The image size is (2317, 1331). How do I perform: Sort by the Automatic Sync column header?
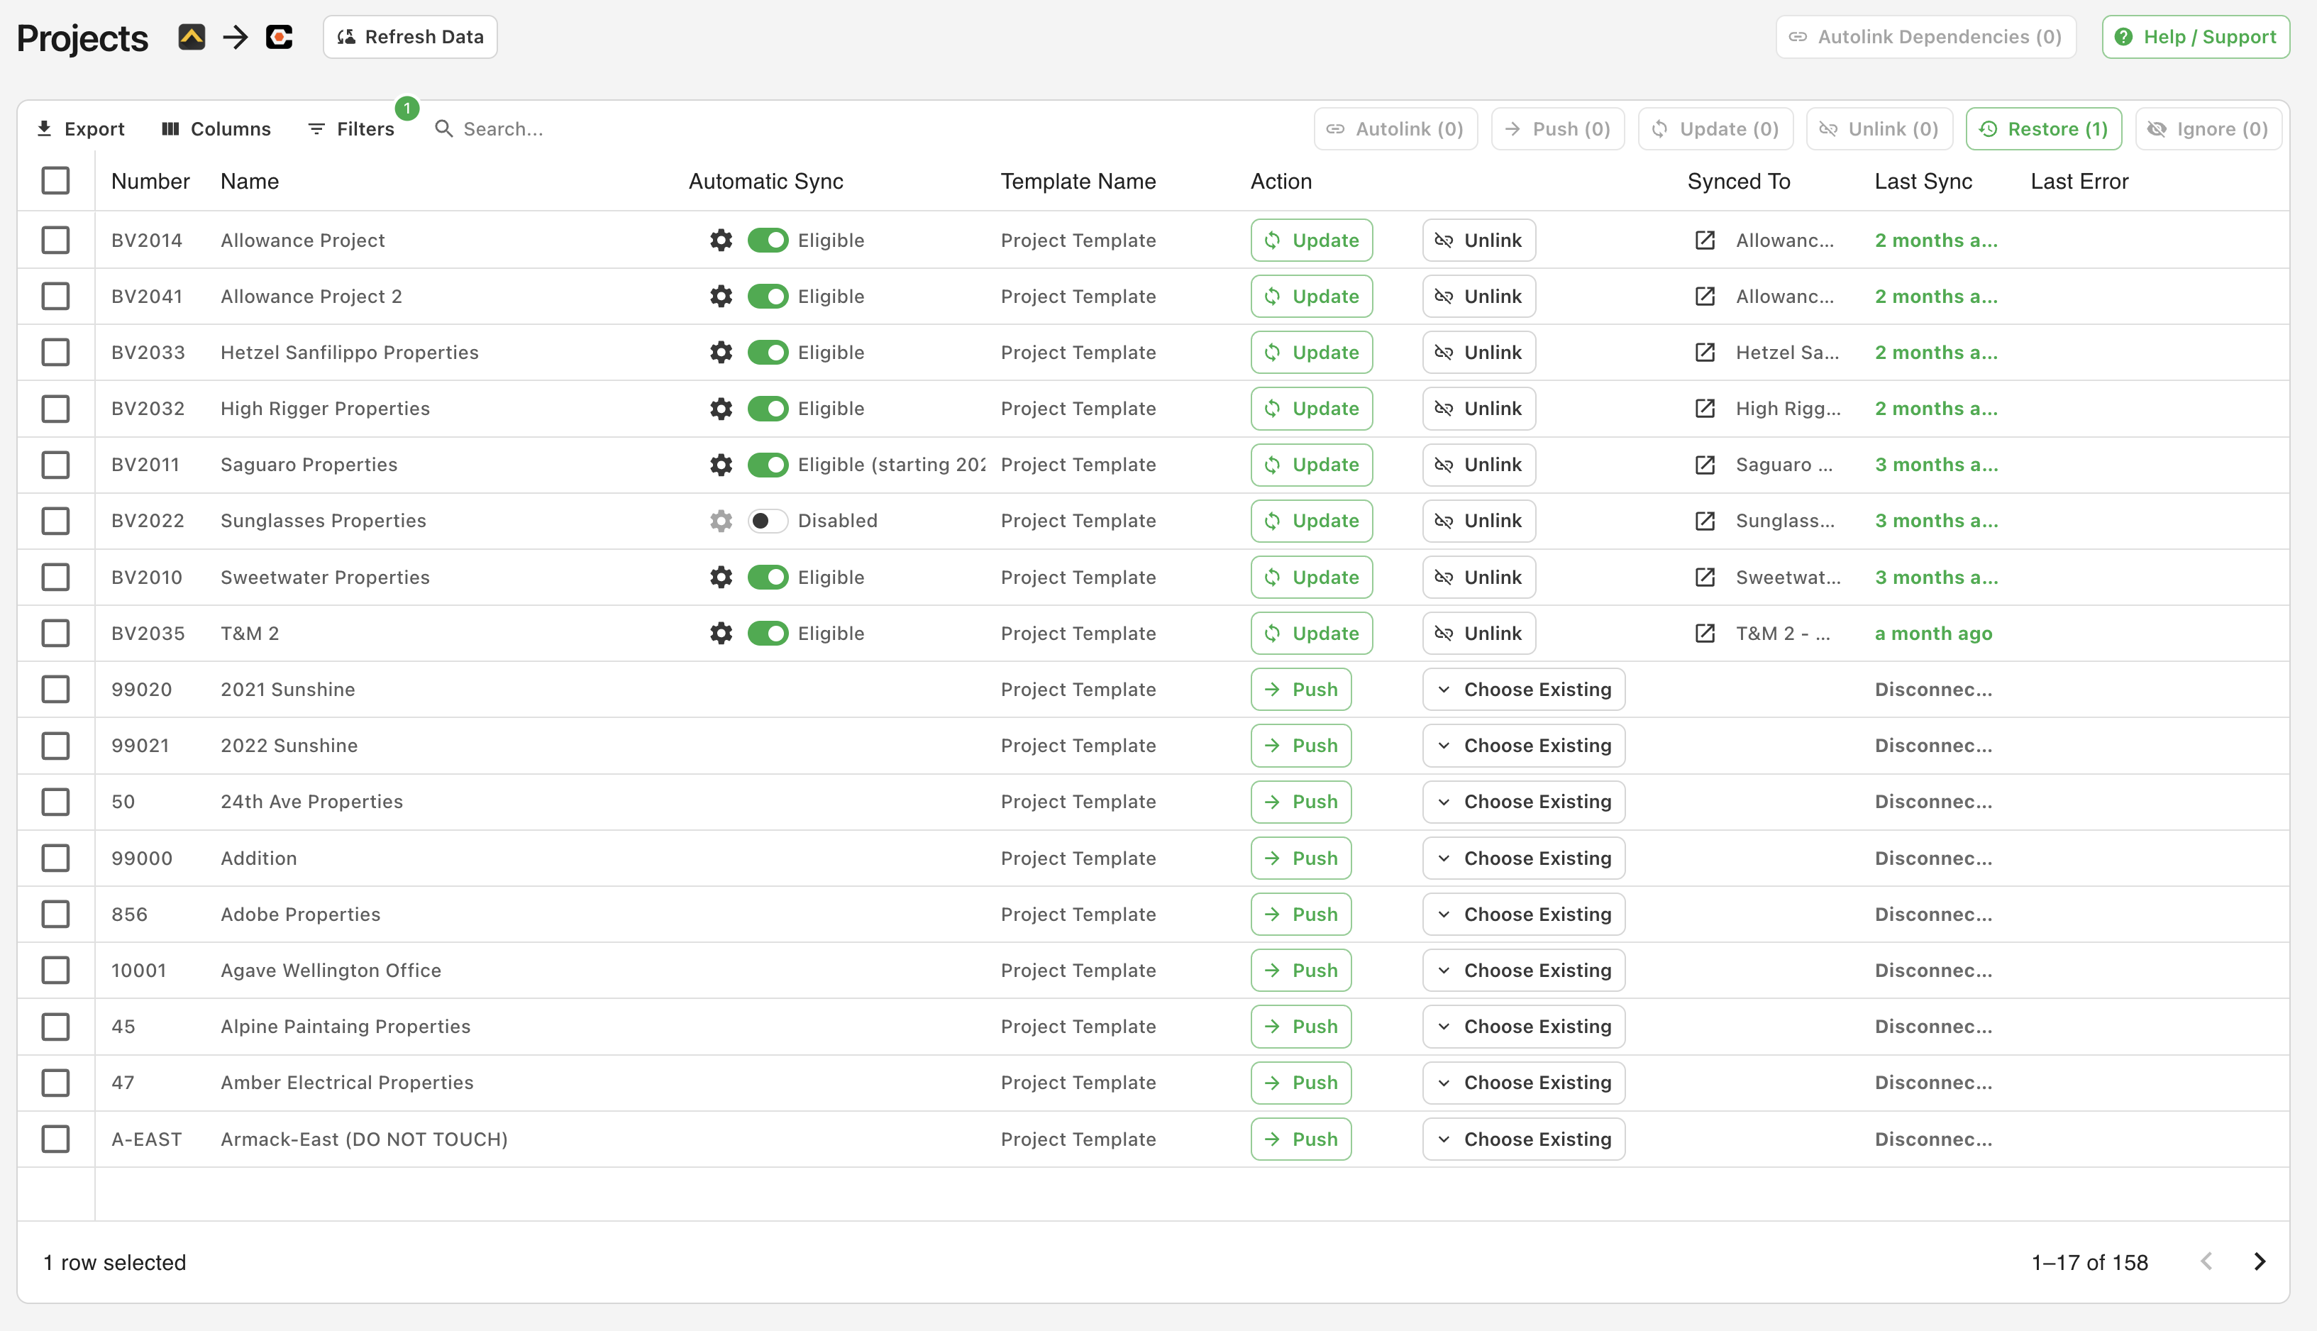766,181
